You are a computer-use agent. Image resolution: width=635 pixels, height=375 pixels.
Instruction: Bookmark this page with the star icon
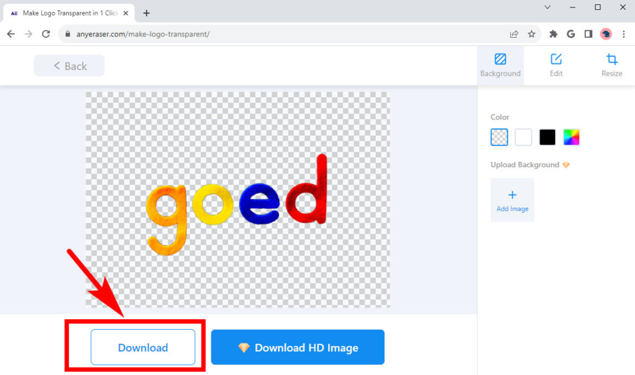click(x=532, y=34)
